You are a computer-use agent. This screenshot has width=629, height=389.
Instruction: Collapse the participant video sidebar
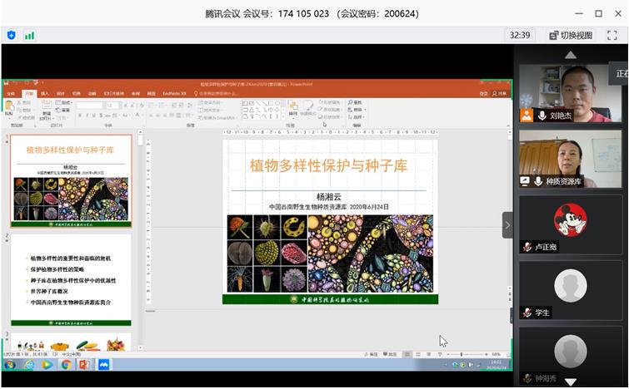click(x=507, y=224)
